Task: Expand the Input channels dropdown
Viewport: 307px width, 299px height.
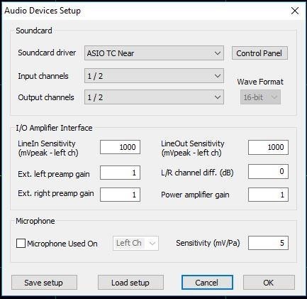Action: [154, 76]
